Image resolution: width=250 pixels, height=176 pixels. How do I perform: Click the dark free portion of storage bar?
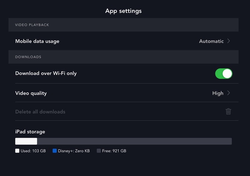(134, 141)
